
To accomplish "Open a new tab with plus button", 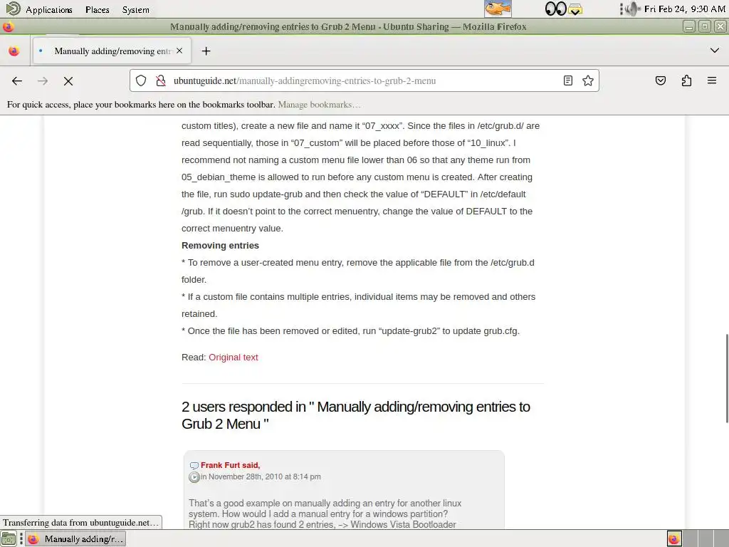I will [206, 51].
